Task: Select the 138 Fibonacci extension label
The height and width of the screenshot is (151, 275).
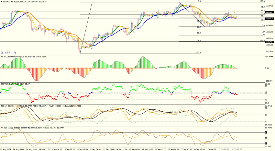Action: [263, 35]
